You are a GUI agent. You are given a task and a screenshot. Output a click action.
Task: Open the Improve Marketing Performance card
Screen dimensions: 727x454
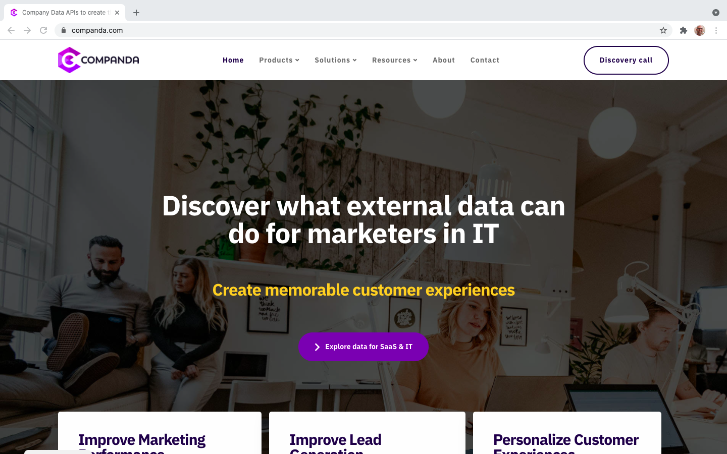160,433
